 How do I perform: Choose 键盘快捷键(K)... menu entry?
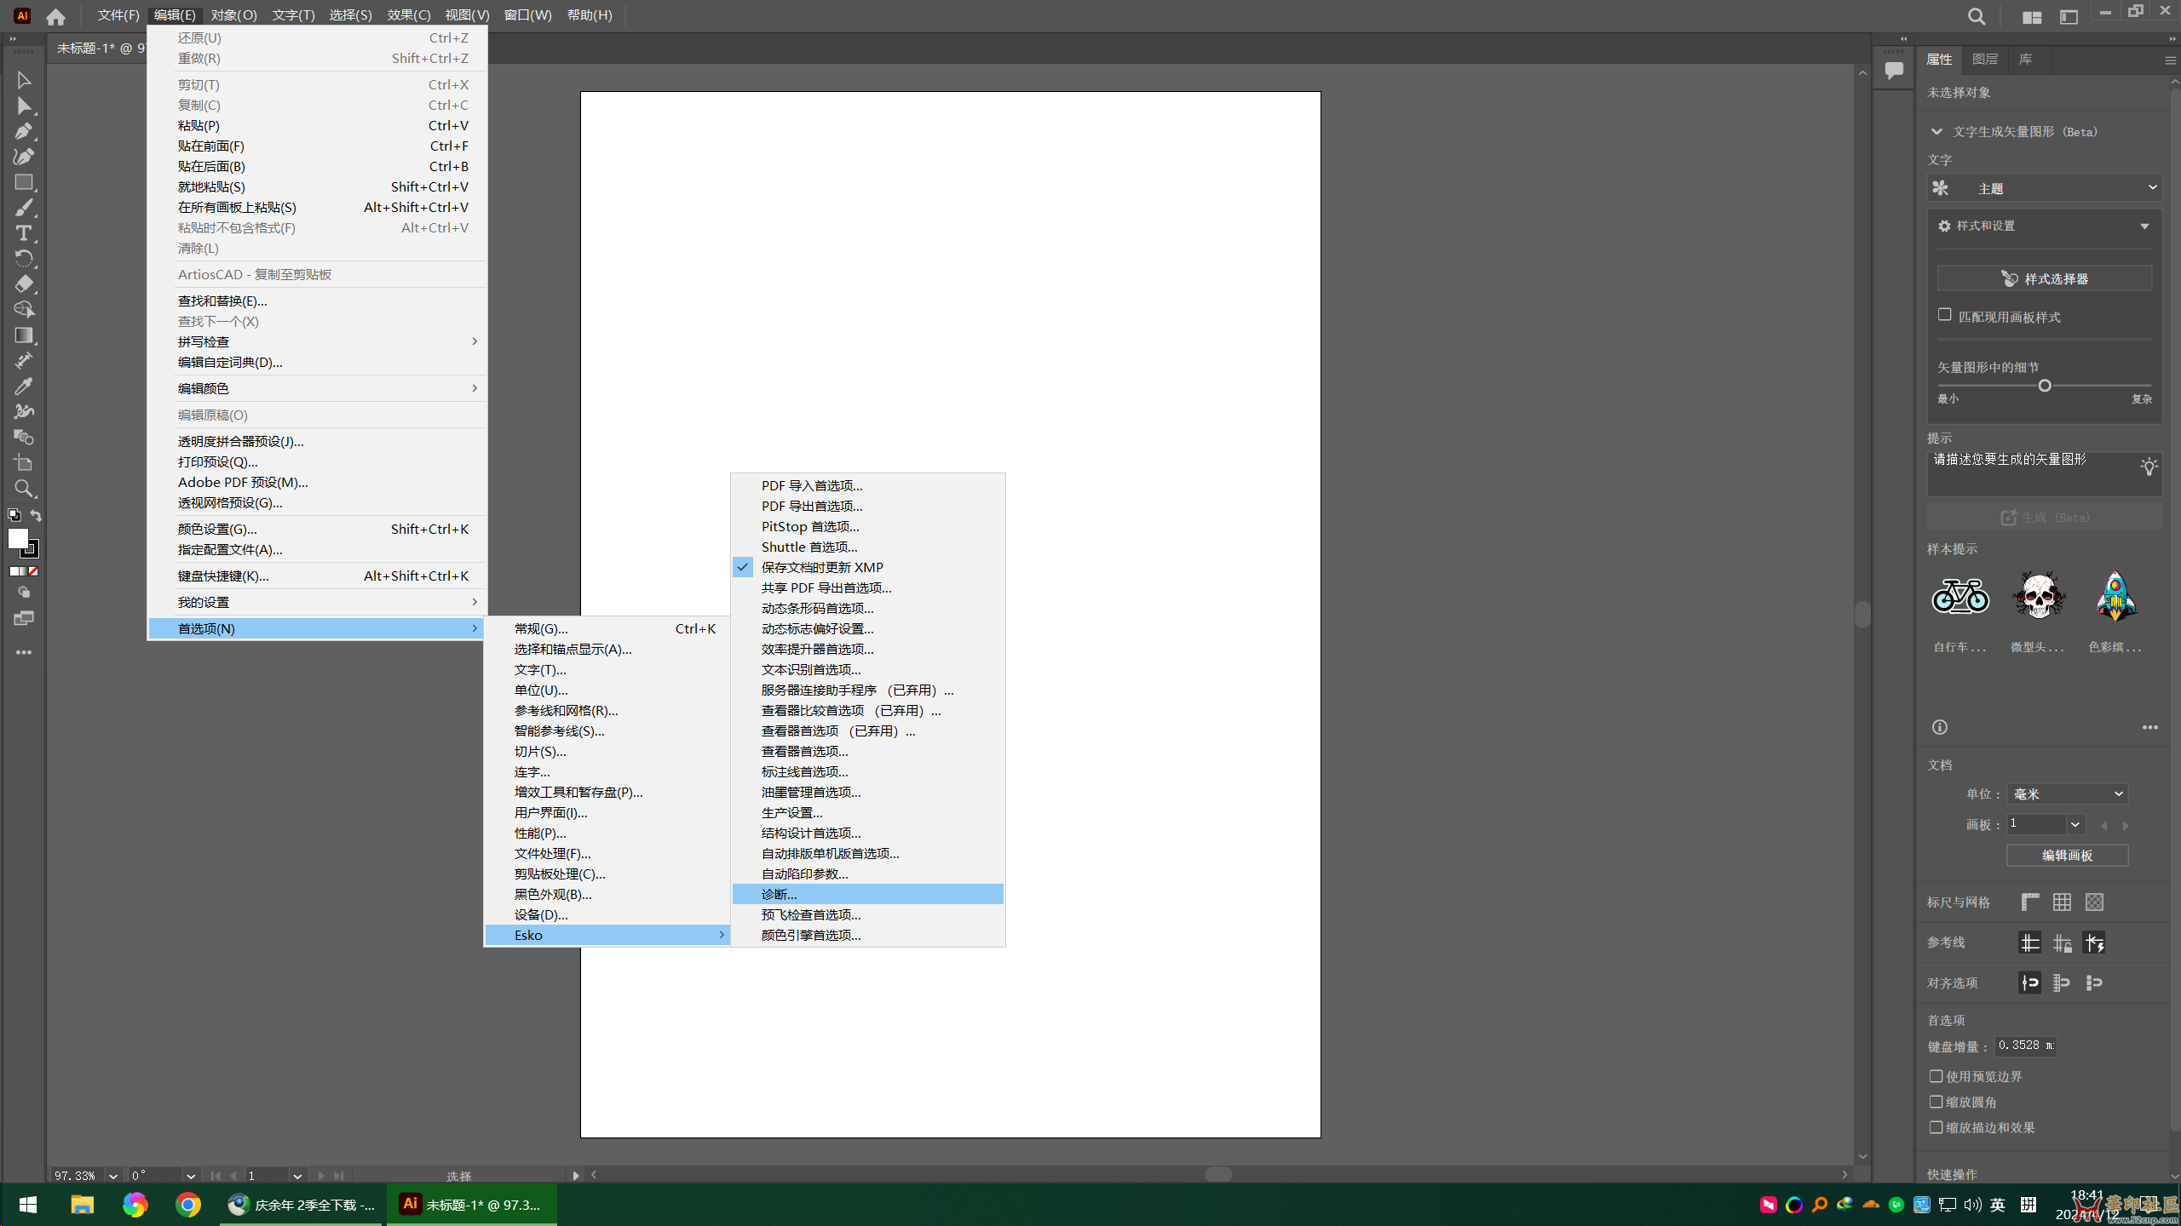click(x=317, y=576)
